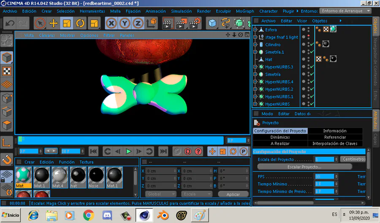
Task: Add a cube primitive object
Action: [212, 23]
